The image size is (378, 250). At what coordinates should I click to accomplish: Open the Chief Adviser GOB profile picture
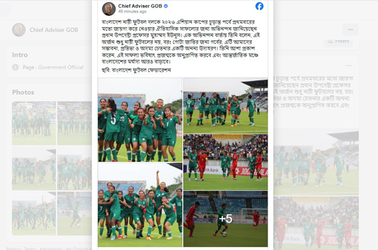coord(109,9)
